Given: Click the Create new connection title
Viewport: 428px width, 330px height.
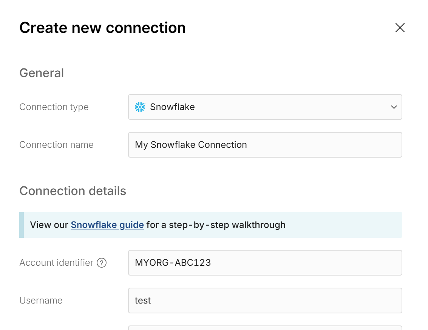Looking at the screenshot, I should pyautogui.click(x=103, y=27).
